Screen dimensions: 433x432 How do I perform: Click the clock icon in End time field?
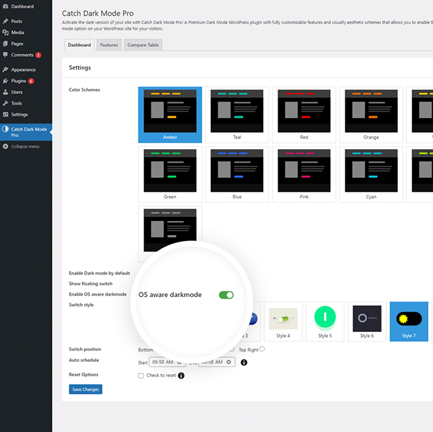(x=229, y=362)
